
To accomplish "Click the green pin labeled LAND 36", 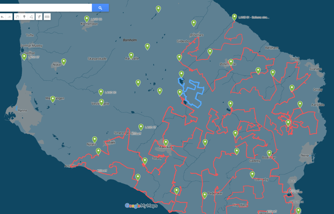I will tap(87, 19).
